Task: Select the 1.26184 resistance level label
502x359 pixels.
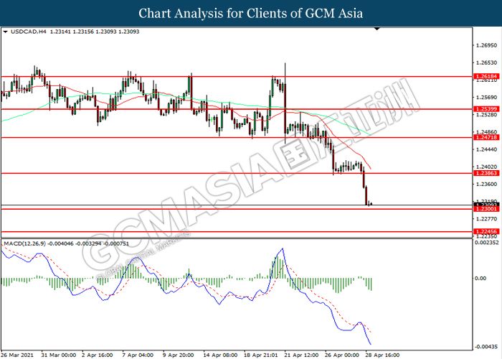Action: (x=486, y=77)
